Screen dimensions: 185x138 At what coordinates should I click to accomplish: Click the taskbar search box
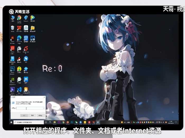(x=29, y=122)
